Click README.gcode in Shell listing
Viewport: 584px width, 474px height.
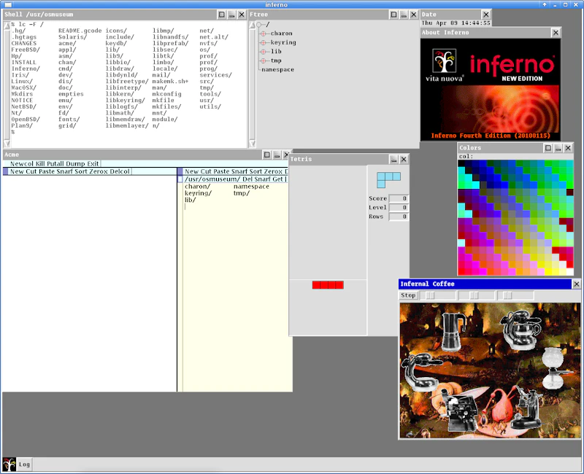pos(80,31)
